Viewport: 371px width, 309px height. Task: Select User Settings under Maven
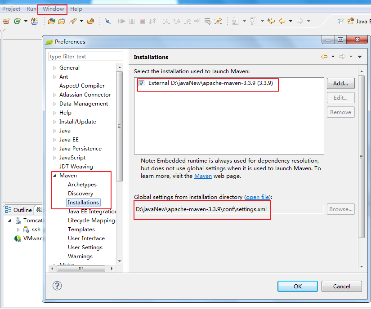[85, 247]
